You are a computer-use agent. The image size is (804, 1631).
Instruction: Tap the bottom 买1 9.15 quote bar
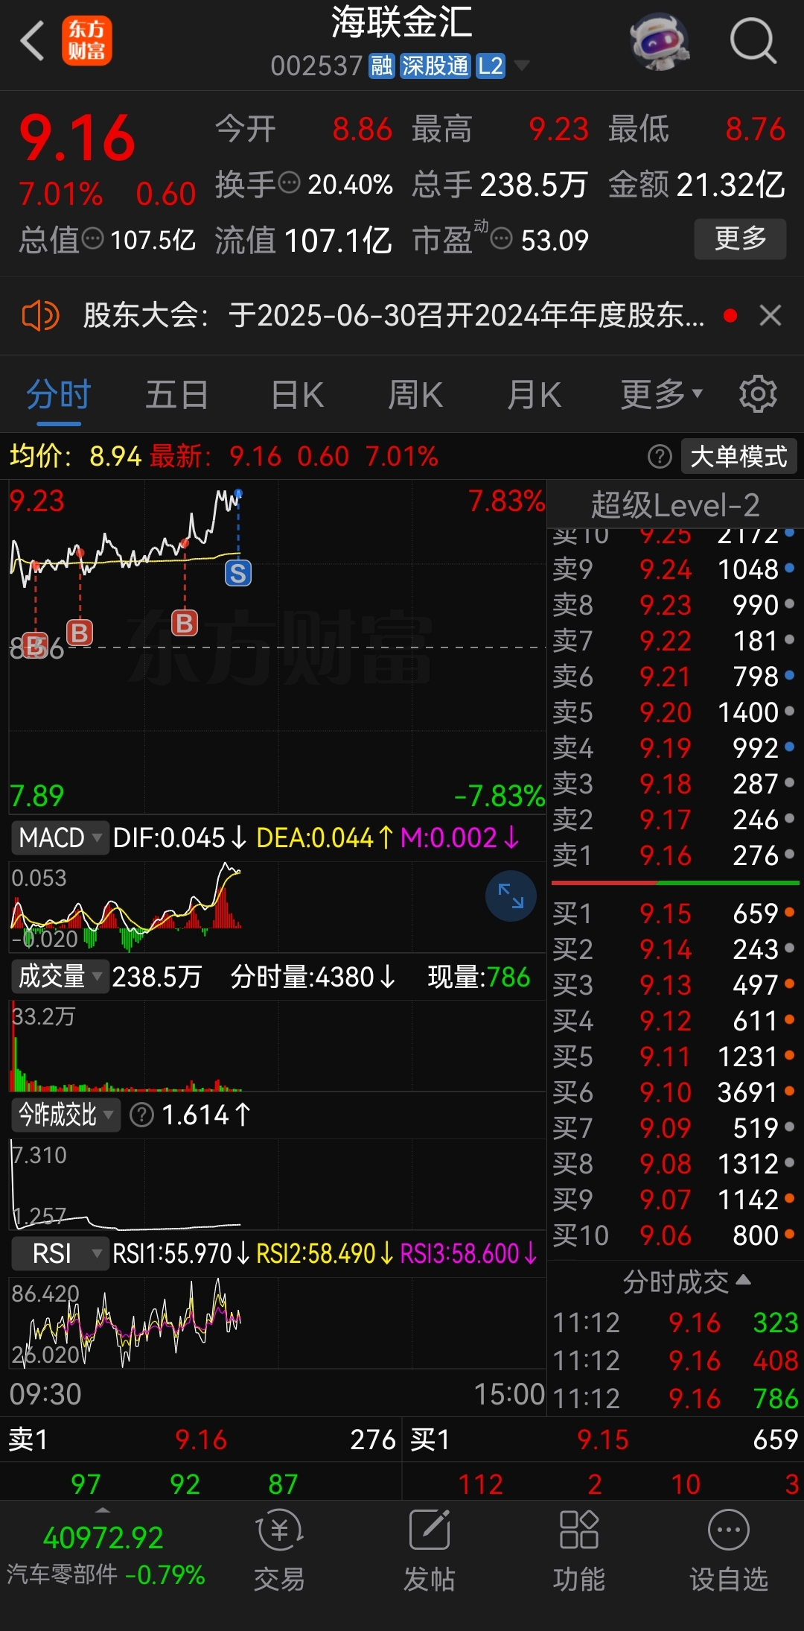point(604,1440)
